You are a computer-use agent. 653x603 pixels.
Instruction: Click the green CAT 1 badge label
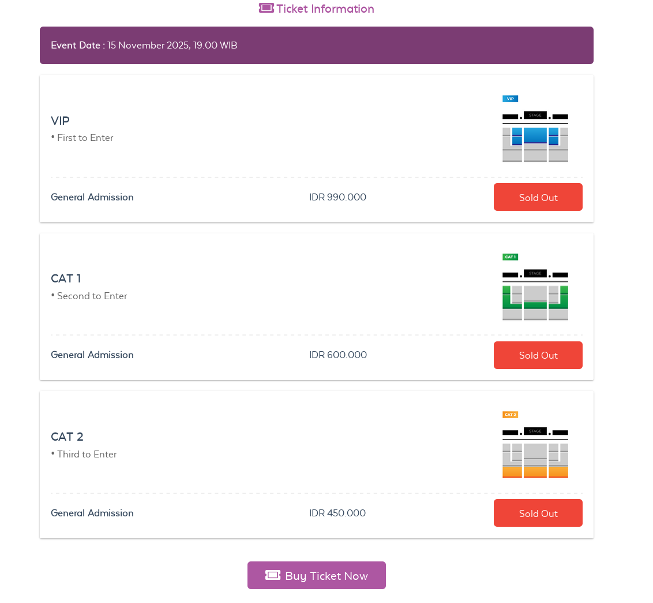[510, 257]
